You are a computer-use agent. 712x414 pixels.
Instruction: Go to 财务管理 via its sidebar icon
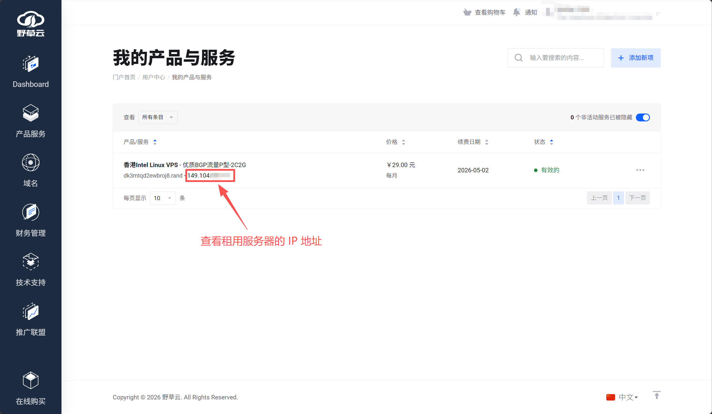[x=30, y=221]
